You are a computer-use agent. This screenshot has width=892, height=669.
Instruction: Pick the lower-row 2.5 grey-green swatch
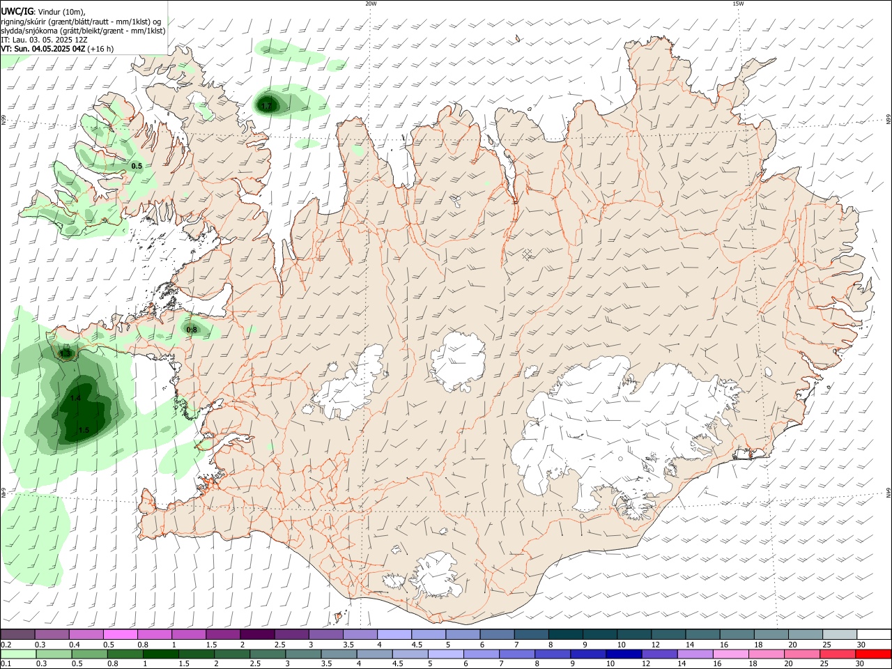point(268,654)
